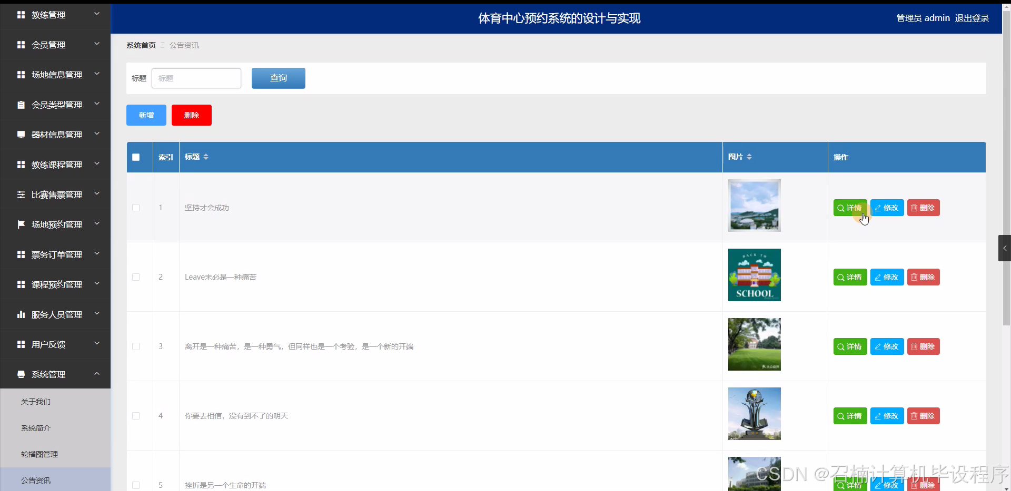The width and height of the screenshot is (1011, 491).
Task: Check the row 5 挫折是另一个生命的开端 checkbox
Action: 136,485
